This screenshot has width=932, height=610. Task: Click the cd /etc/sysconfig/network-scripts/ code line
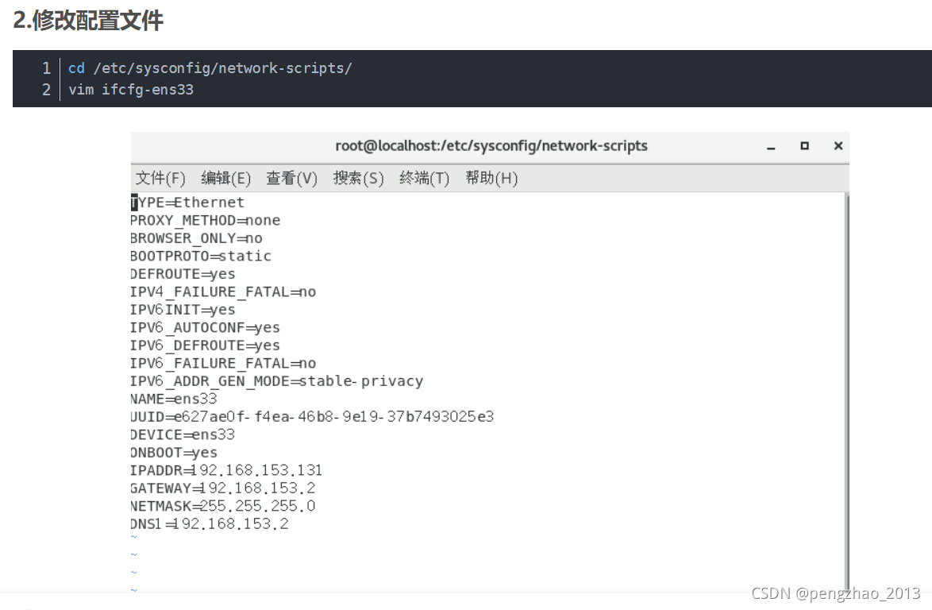[210, 68]
